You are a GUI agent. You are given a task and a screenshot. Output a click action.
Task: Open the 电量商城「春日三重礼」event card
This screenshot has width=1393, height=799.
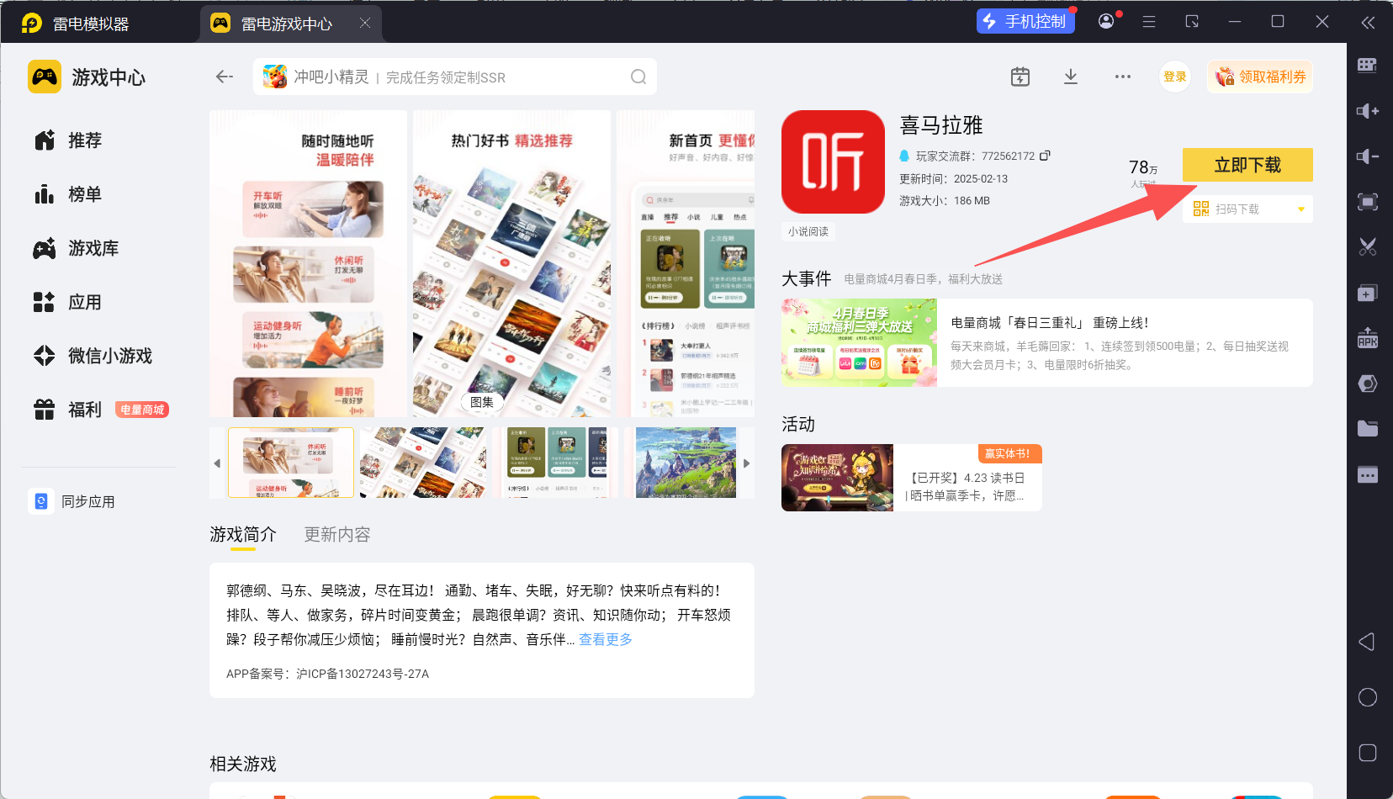[1047, 342]
